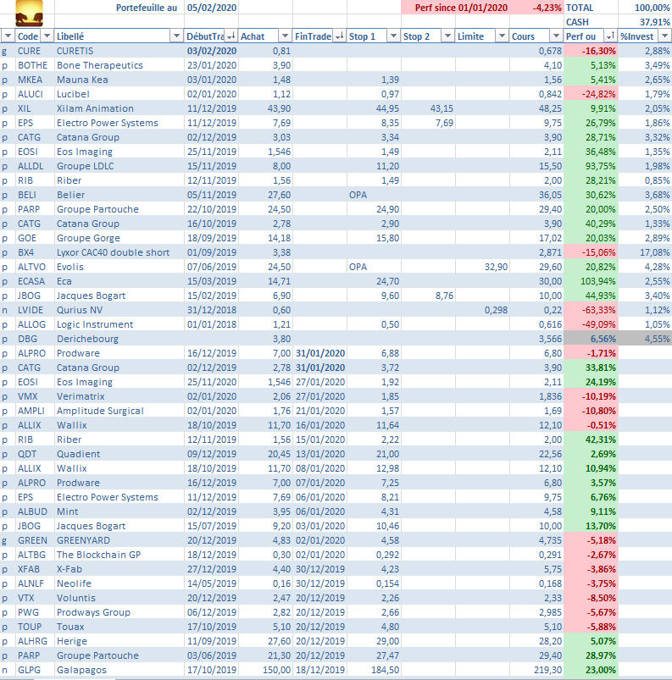Select the VTX code cell
The width and height of the screenshot is (672, 680).
point(35,598)
